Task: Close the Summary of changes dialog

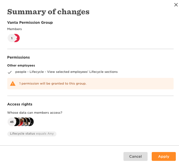Action: point(176,5)
